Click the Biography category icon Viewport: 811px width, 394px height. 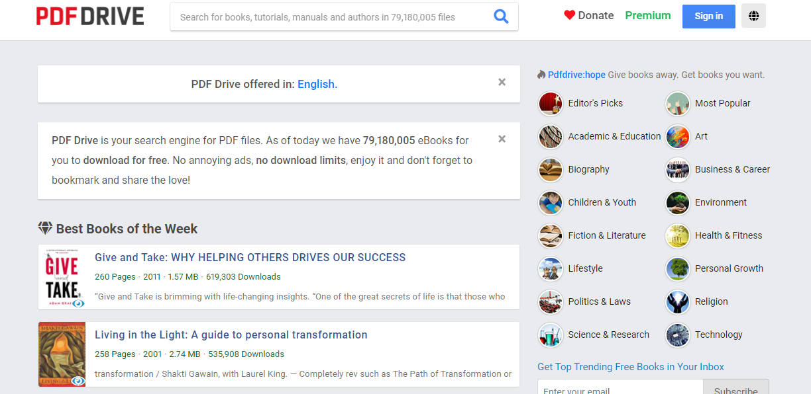tap(551, 169)
